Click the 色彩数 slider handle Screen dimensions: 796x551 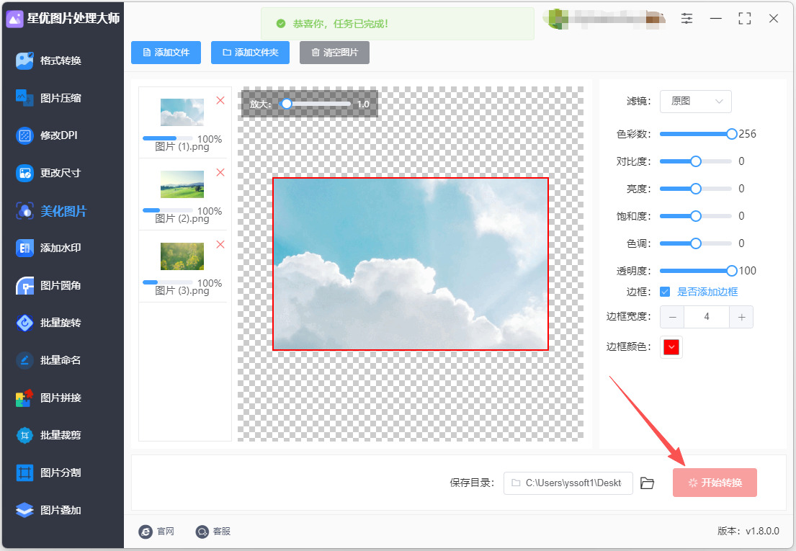(x=732, y=134)
